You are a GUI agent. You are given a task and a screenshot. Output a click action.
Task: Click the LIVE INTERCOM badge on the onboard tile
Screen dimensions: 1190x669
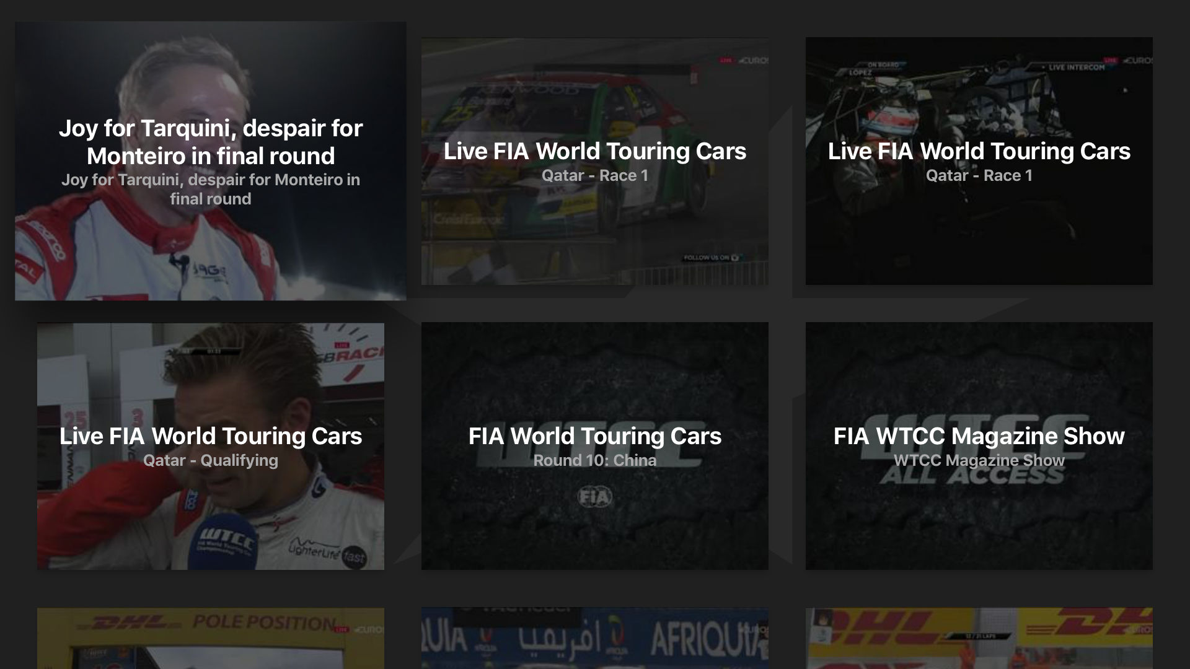[x=1076, y=67]
